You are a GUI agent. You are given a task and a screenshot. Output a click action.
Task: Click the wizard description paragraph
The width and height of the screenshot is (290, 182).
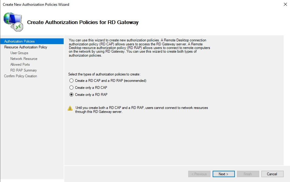click(140, 48)
